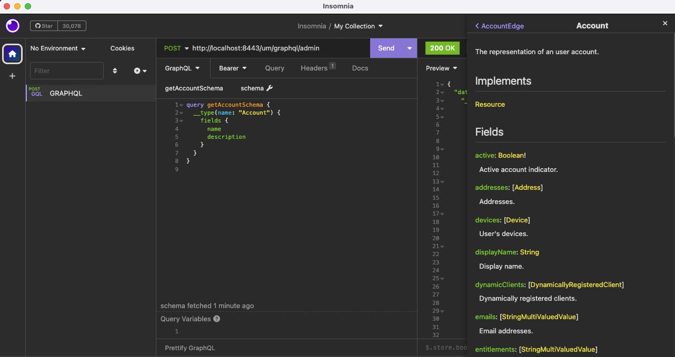Open the home dashboard icon in the sidebar
The image size is (675, 357).
click(12, 53)
